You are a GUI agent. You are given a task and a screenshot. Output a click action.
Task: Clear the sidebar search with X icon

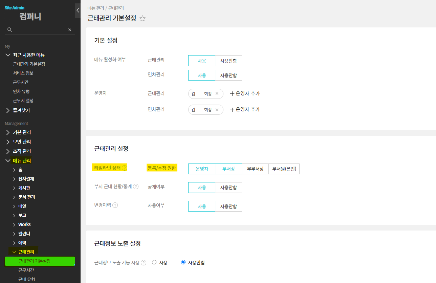(70, 30)
